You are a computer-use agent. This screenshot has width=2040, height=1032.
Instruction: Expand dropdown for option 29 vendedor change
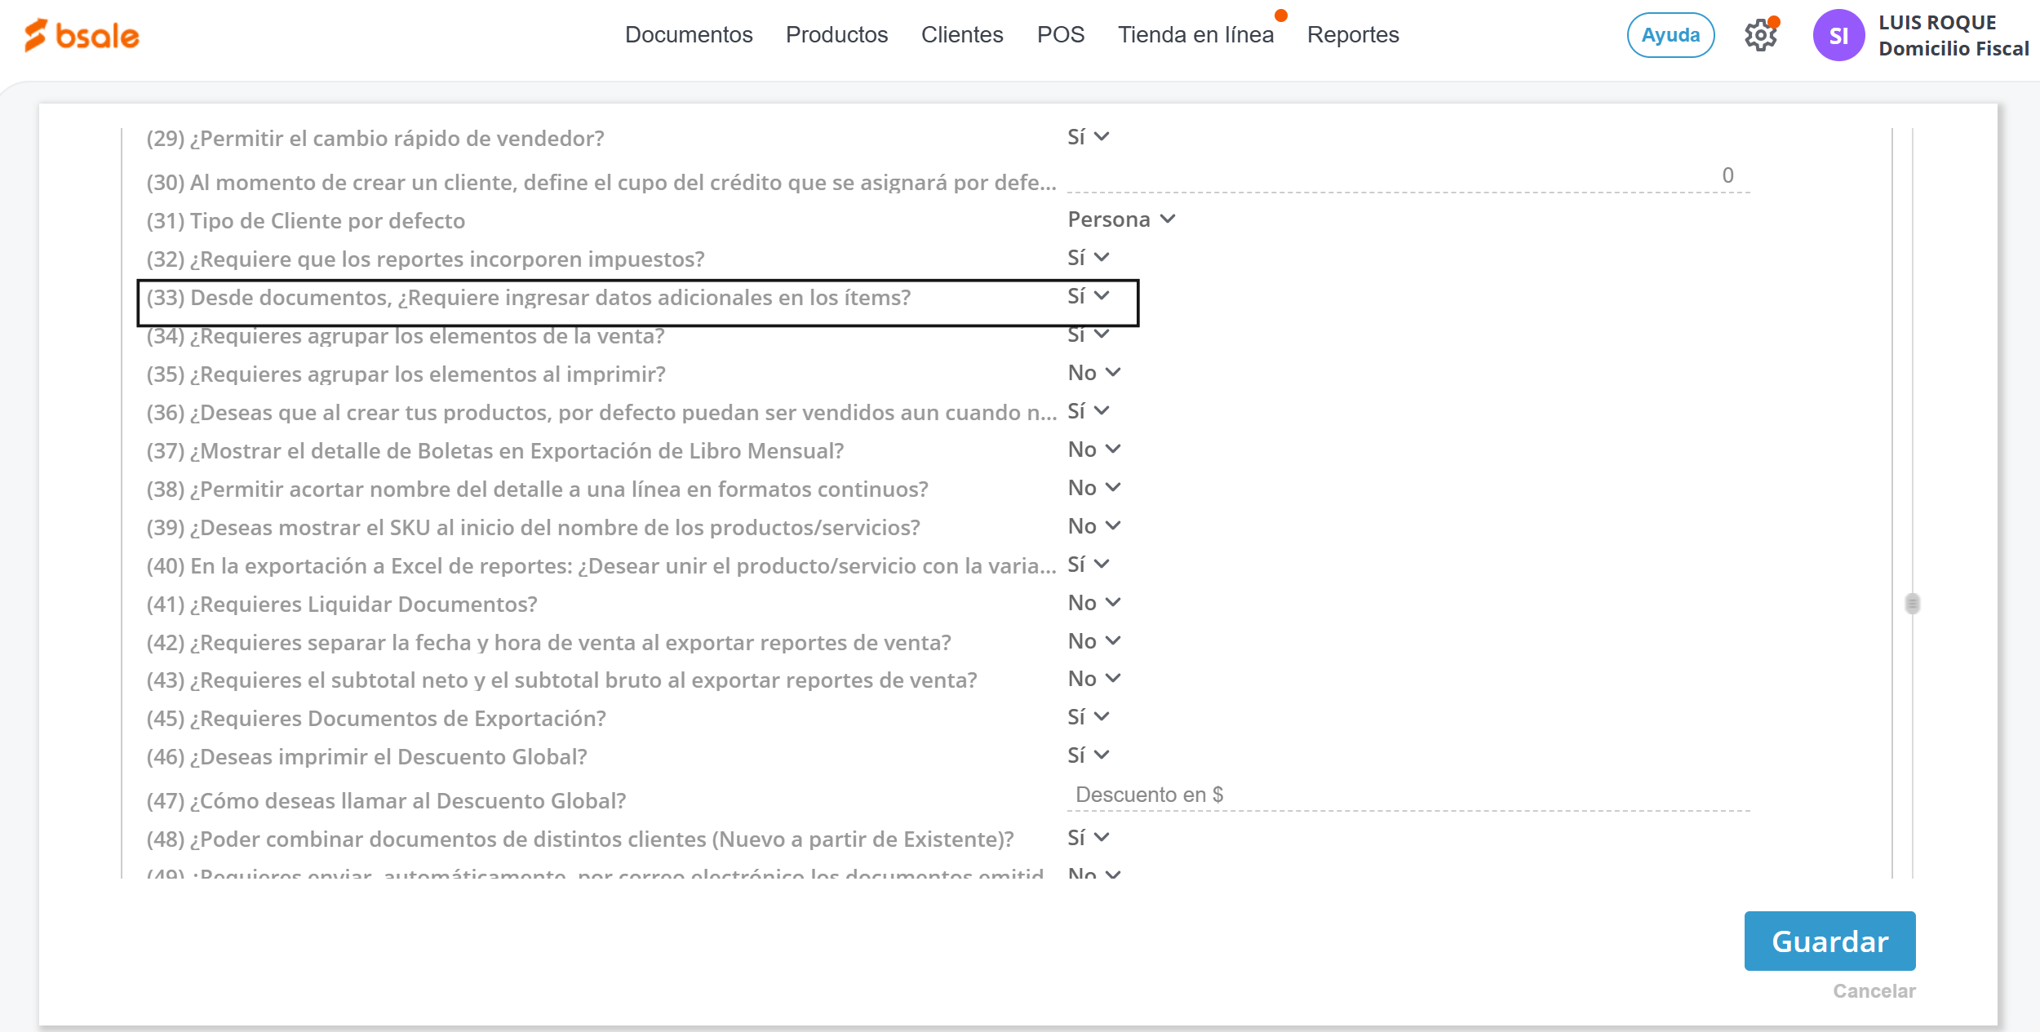click(x=1089, y=137)
